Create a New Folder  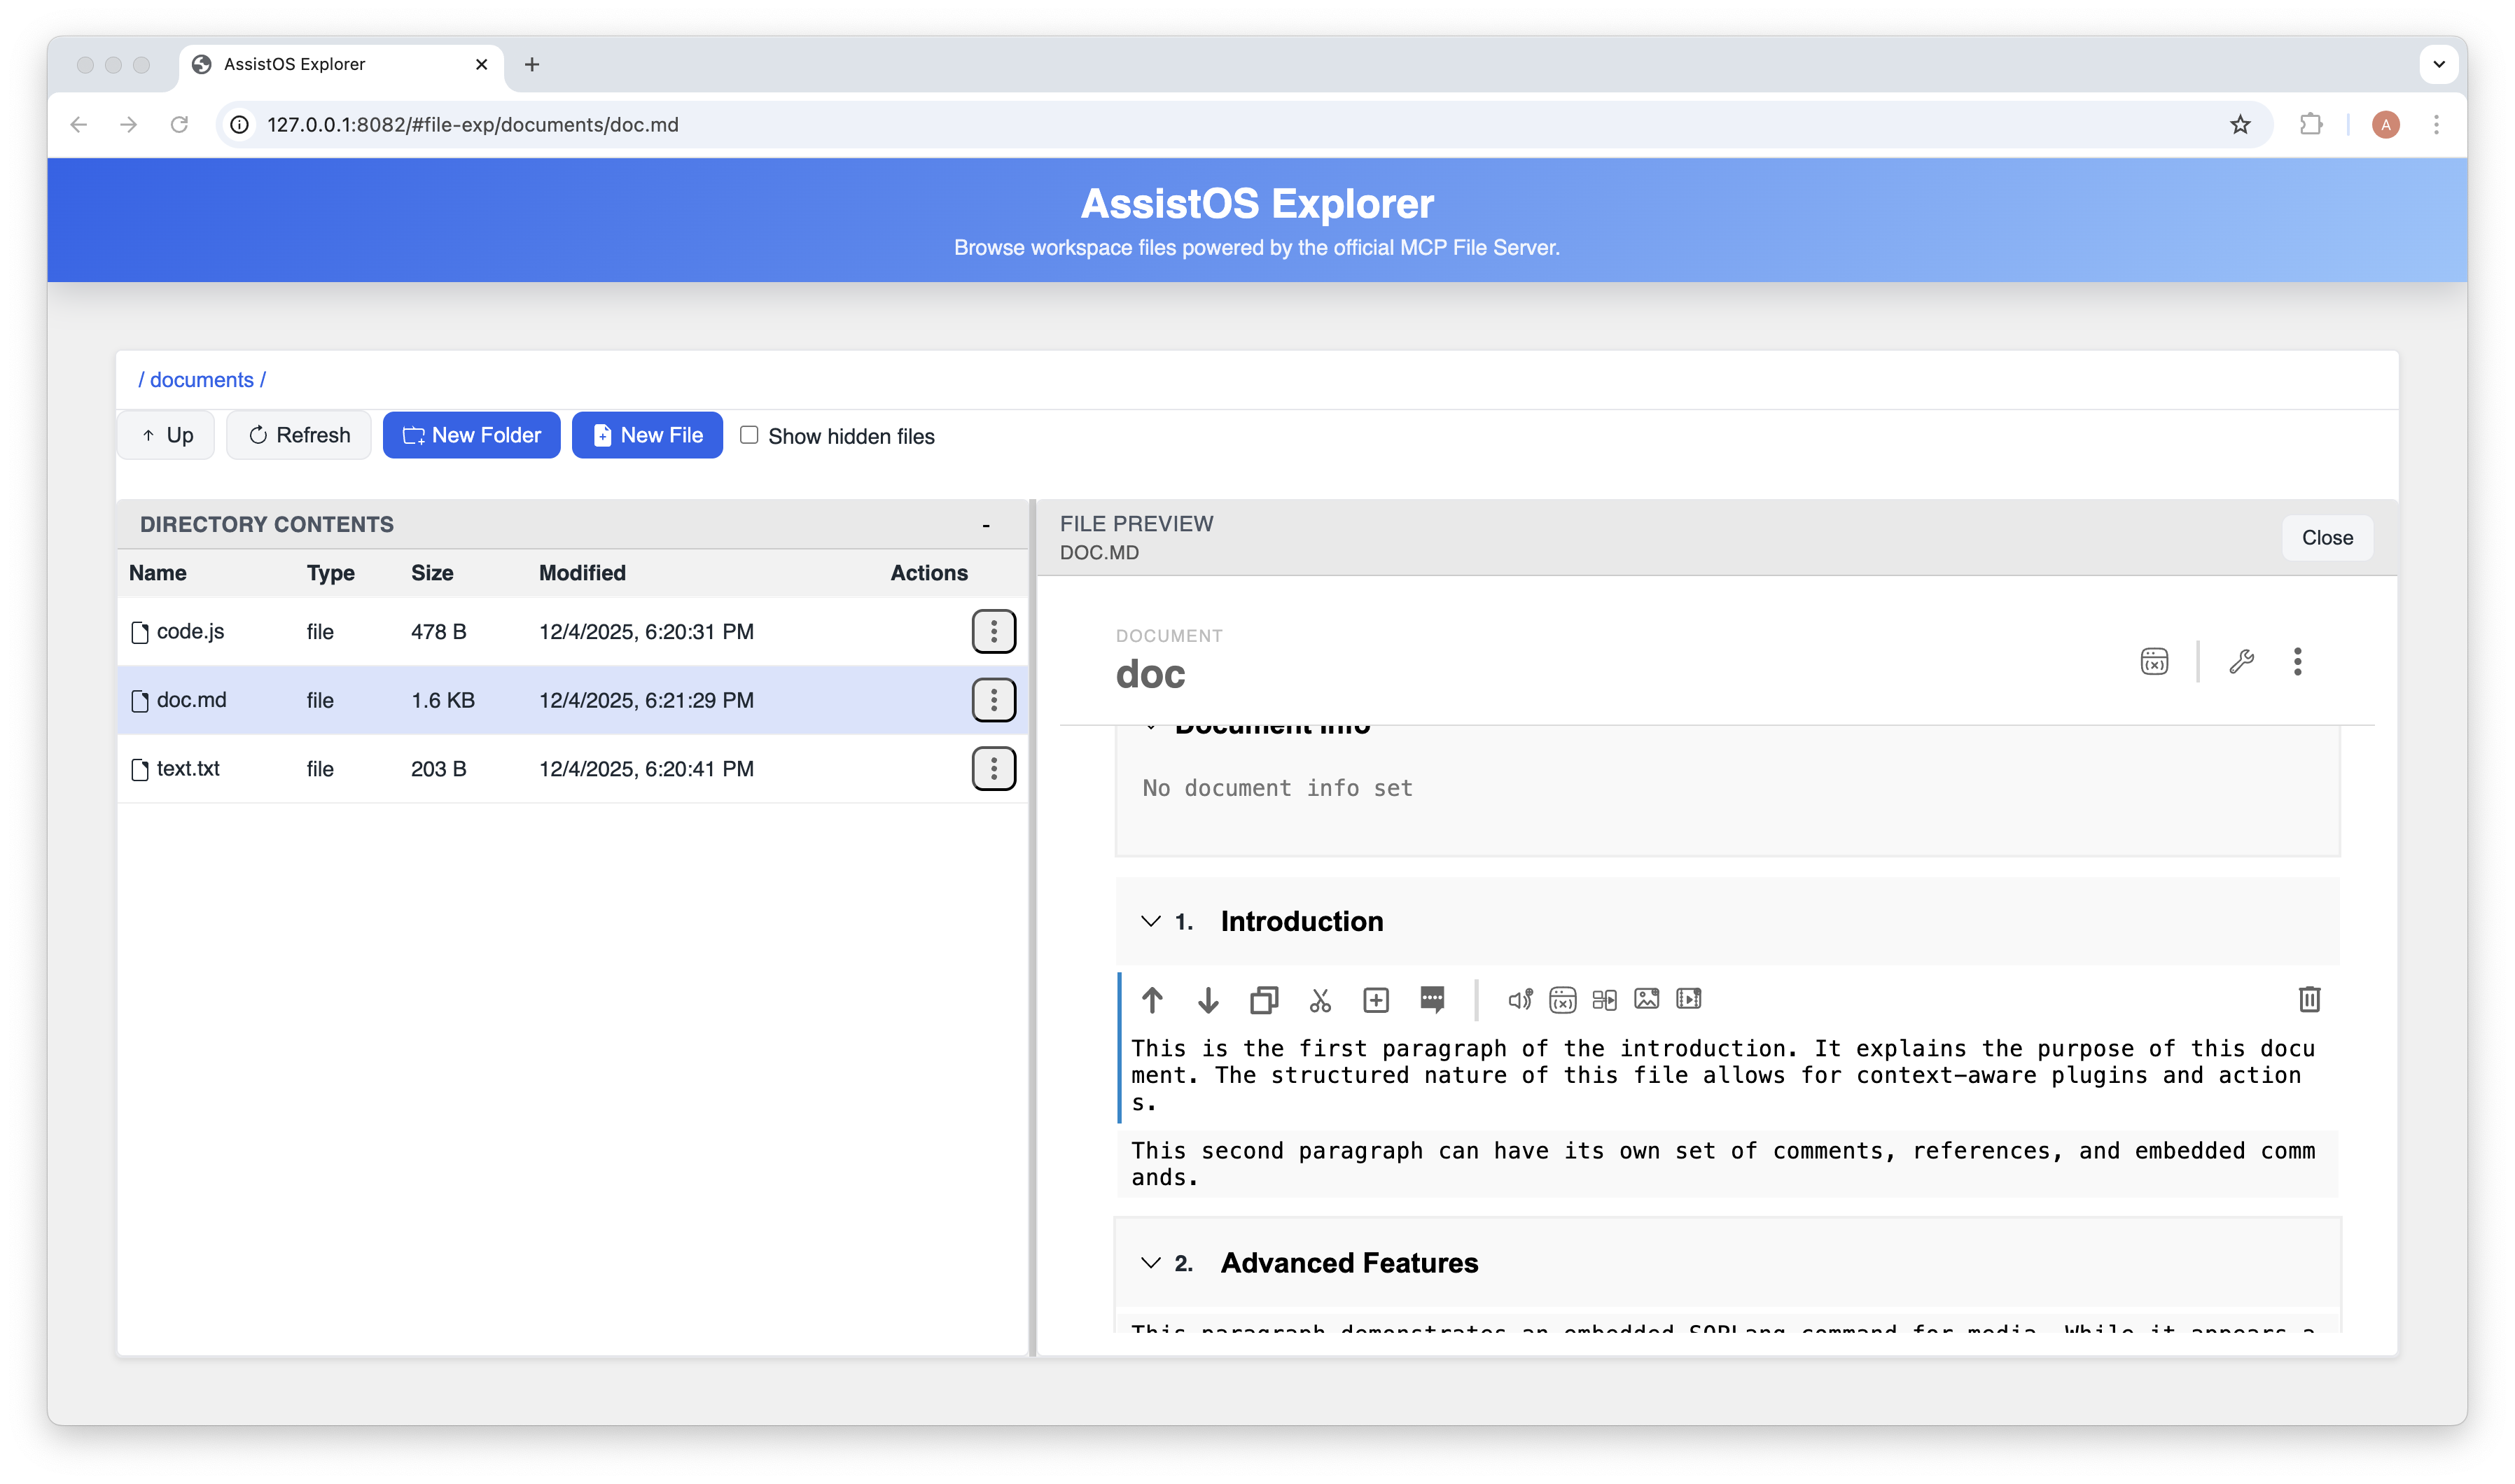pyautogui.click(x=471, y=435)
